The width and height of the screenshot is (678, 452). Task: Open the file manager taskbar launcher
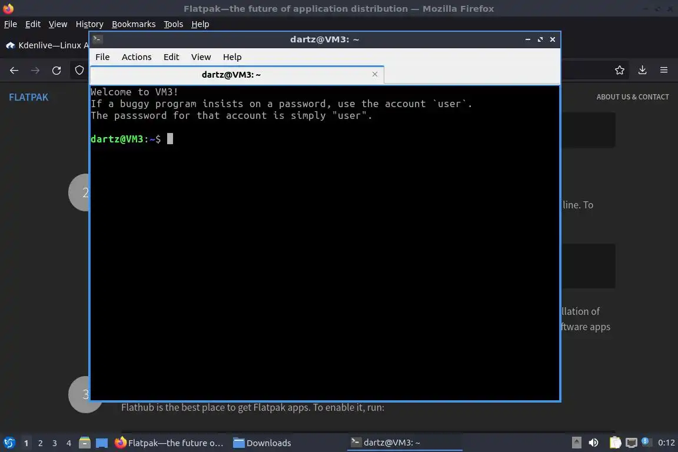[x=85, y=443]
